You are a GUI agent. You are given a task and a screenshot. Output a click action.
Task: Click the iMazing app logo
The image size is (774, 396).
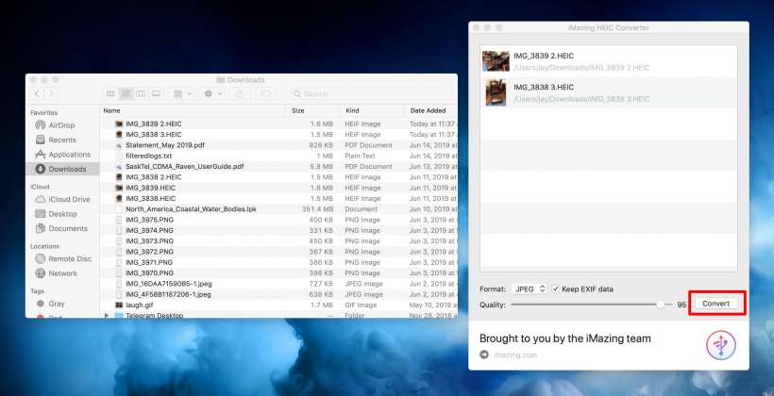pyautogui.click(x=721, y=345)
